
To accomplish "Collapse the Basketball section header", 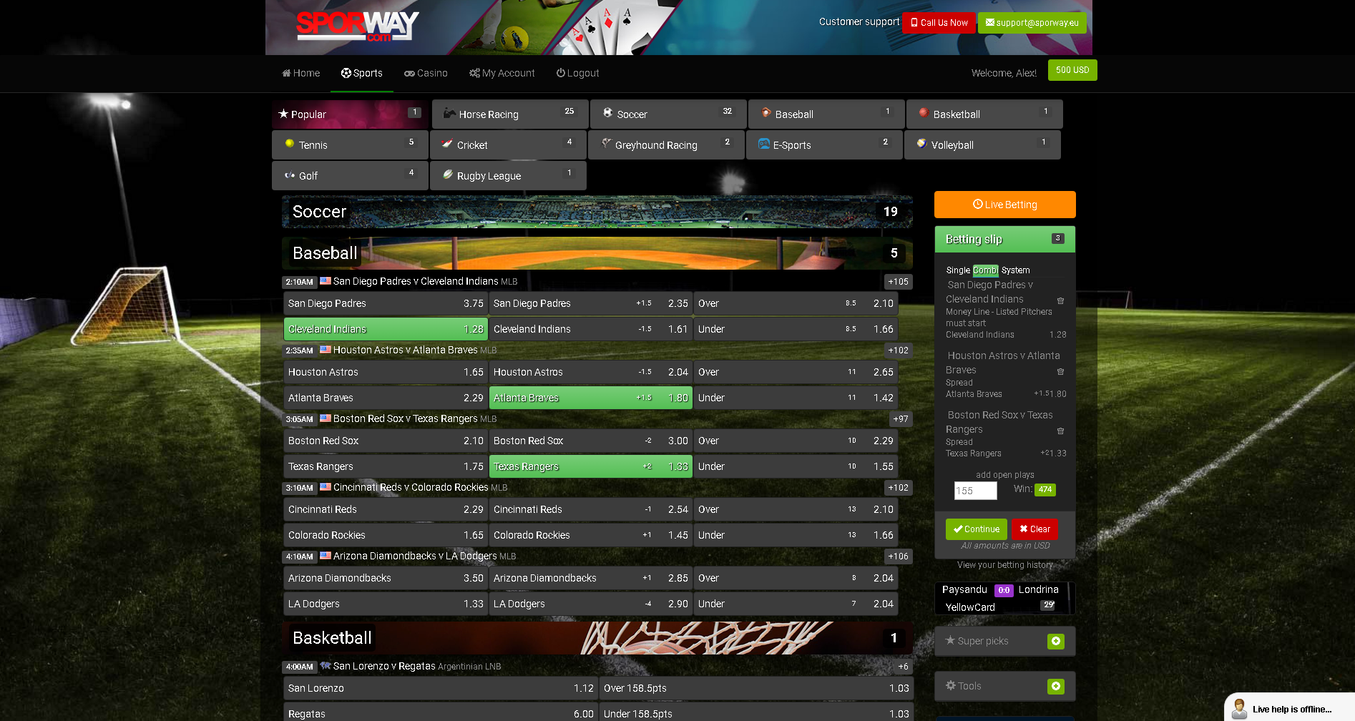I will 597,638.
